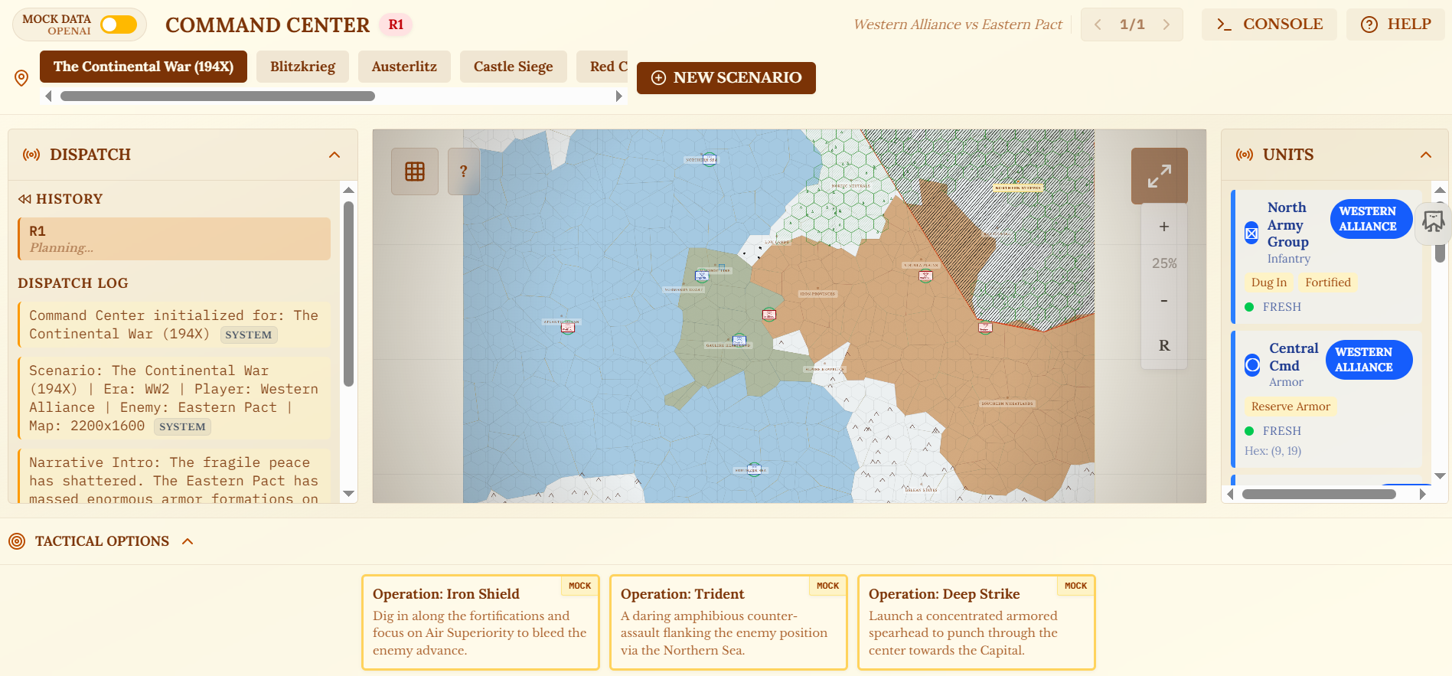Click the Northern Steppes map label
Screen dimensions: 1452x676
(x=1017, y=188)
